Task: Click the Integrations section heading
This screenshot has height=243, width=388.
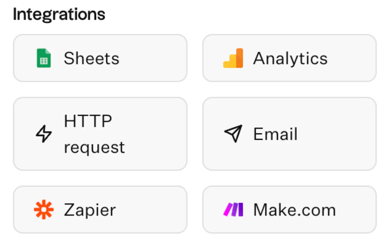Action: click(x=59, y=15)
